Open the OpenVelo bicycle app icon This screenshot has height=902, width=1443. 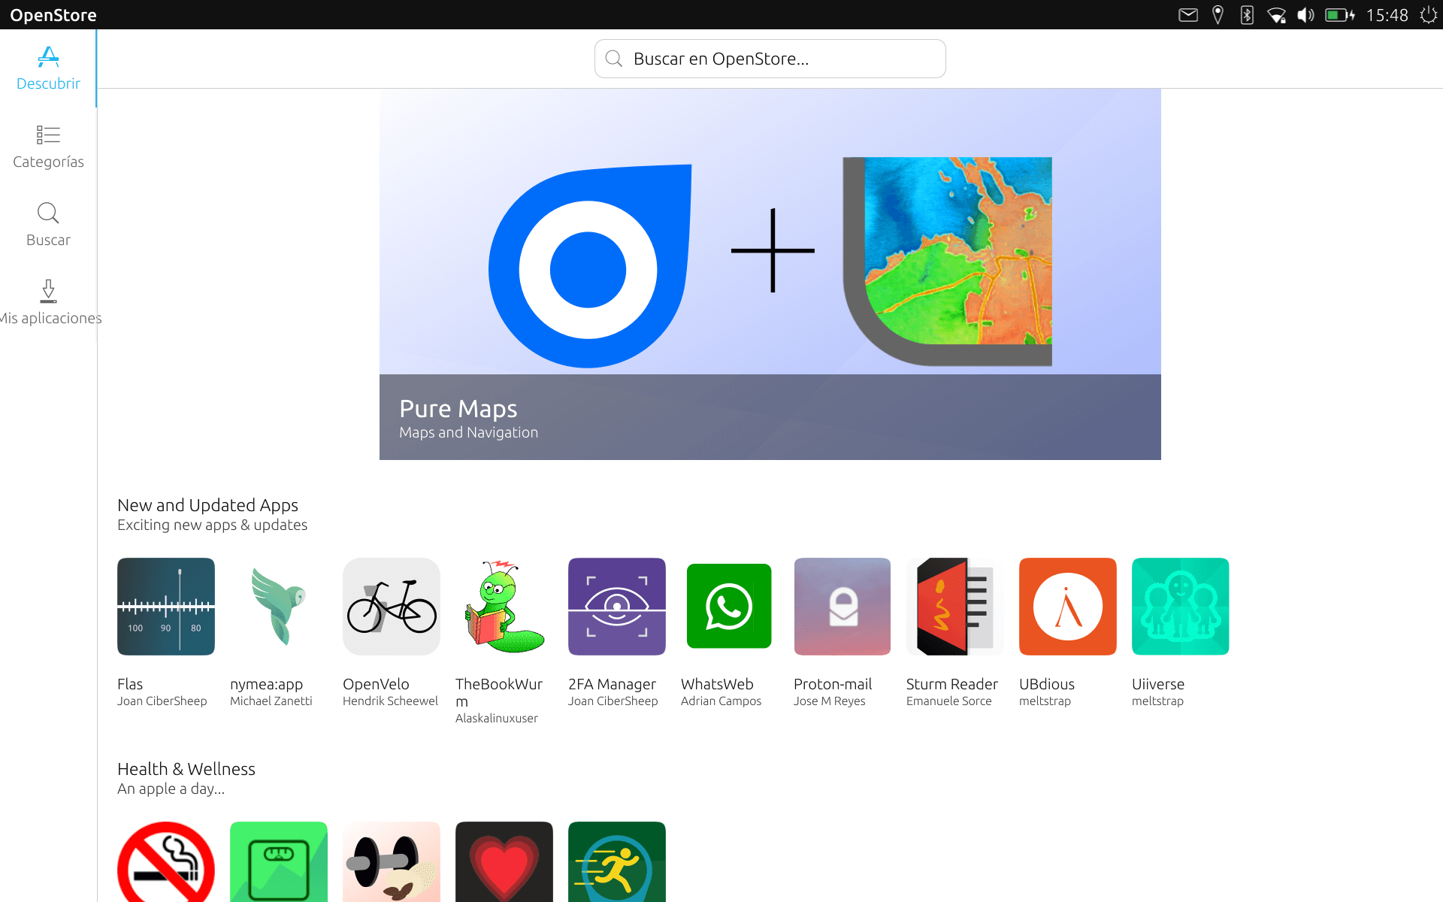pos(391,606)
